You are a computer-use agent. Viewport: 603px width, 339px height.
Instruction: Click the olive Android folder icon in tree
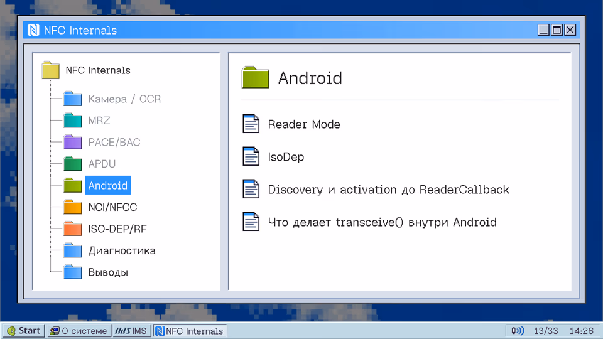73,185
